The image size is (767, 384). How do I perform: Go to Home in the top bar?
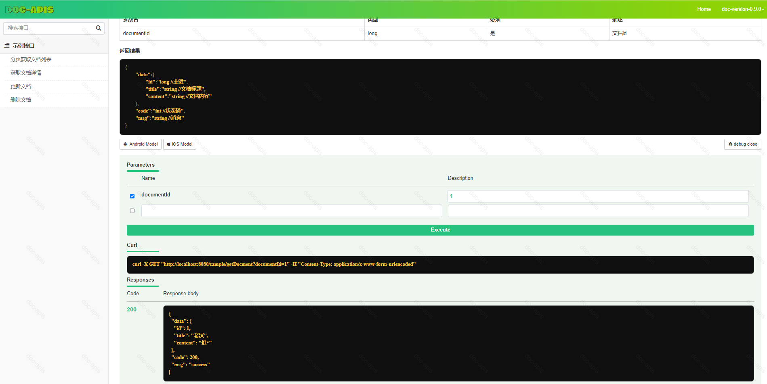pos(704,9)
